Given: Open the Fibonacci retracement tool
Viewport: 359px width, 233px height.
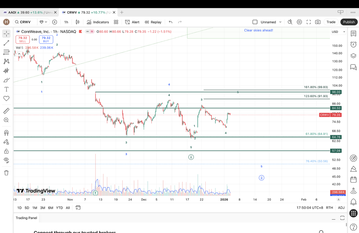Looking at the screenshot, I should [6, 52].
